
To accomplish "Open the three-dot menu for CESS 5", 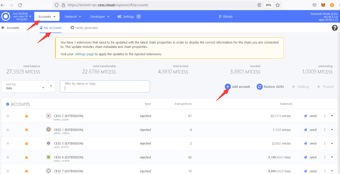I will point(325,144).
